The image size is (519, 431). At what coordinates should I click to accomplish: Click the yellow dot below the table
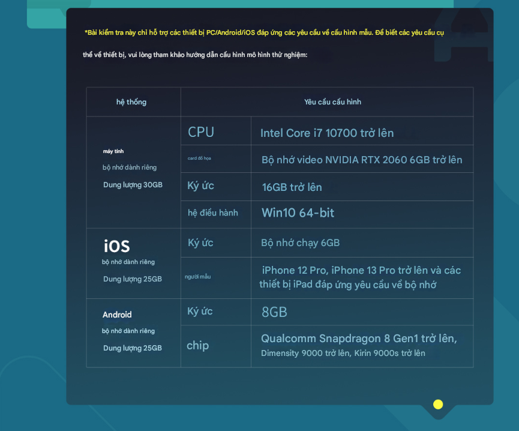(x=438, y=404)
